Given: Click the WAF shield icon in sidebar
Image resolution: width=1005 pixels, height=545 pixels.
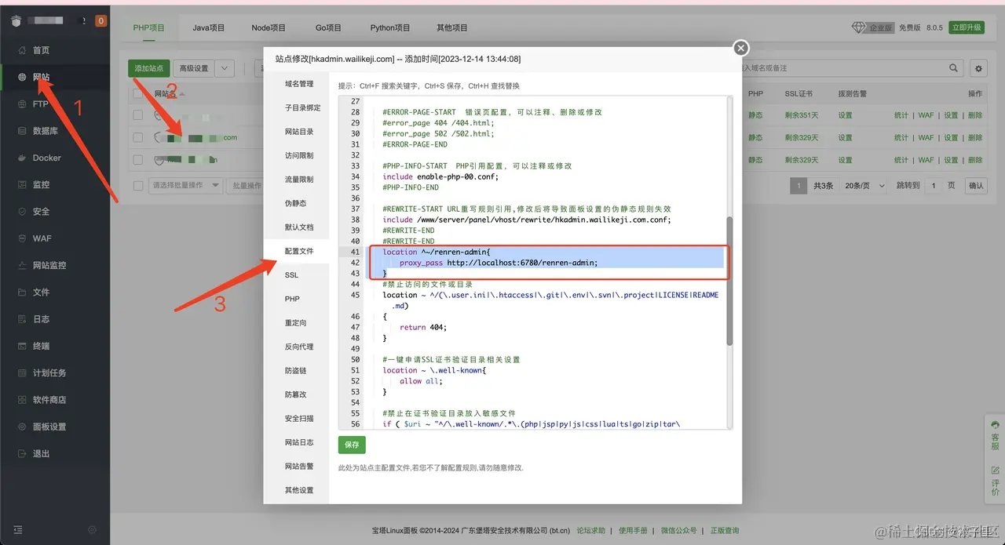Looking at the screenshot, I should coord(21,238).
